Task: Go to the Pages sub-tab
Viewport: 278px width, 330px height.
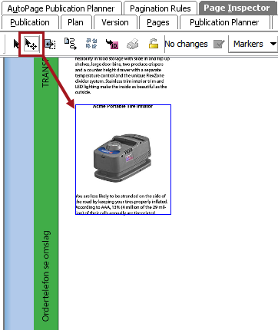Action: pos(158,22)
